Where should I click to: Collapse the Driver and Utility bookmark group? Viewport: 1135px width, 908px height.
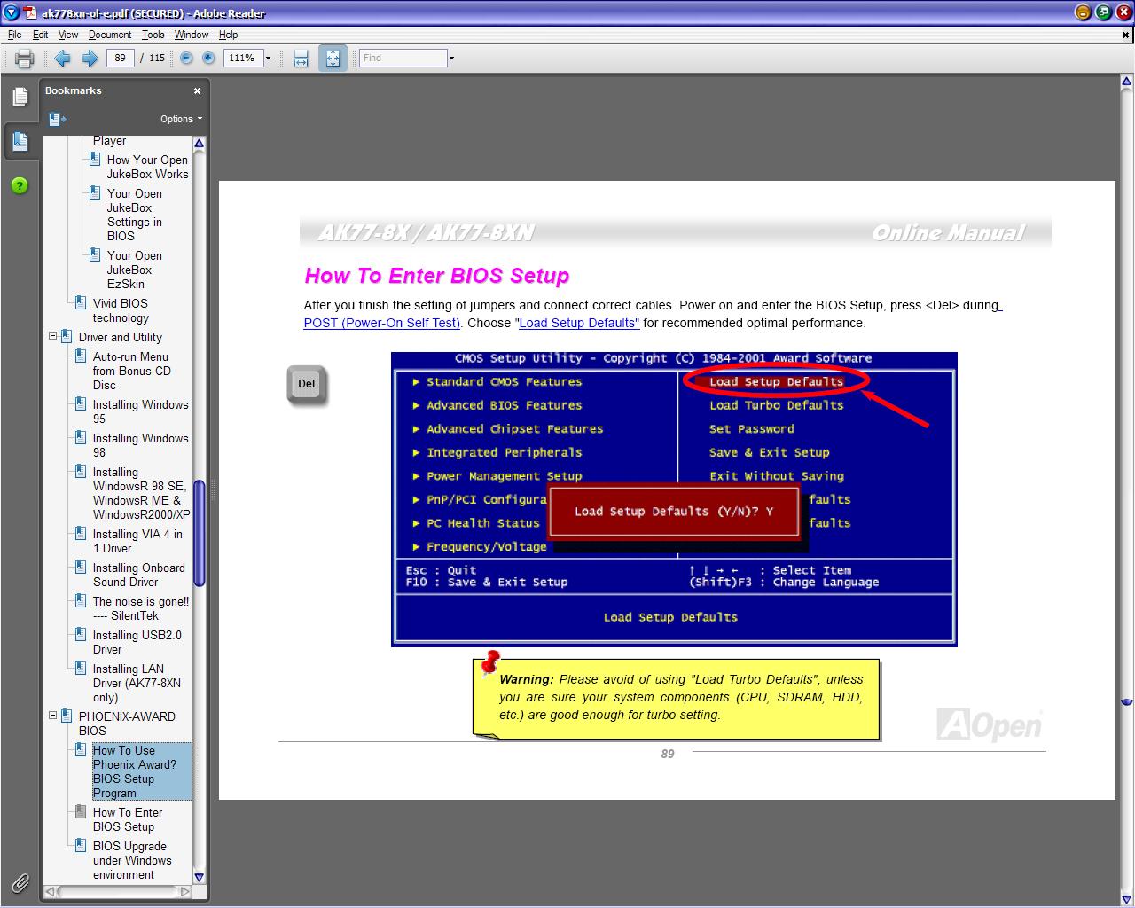pyautogui.click(x=52, y=337)
